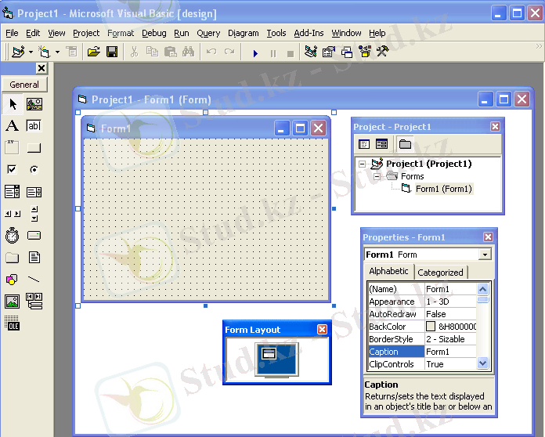Open the Form1 object dropdown in Properties
Screen dimensions: 545x437
coord(485,255)
